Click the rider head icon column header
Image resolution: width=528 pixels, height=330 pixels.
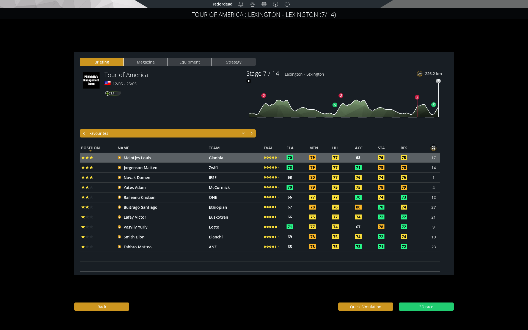(434, 148)
